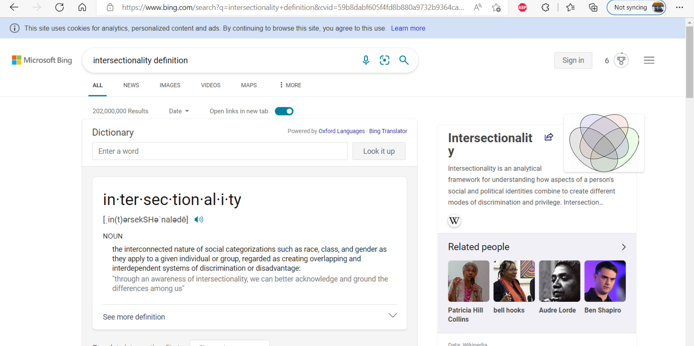
Task: Open the Favorites list icon
Action: pos(570,7)
